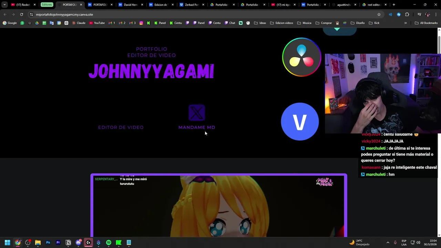Click the X (Twitter) logo icon
Viewport: 441px width, 248px height.
tap(197, 113)
